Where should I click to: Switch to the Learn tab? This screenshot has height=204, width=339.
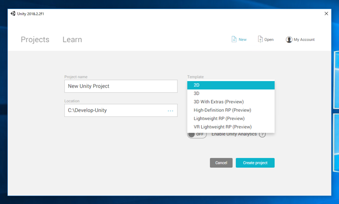click(x=72, y=40)
